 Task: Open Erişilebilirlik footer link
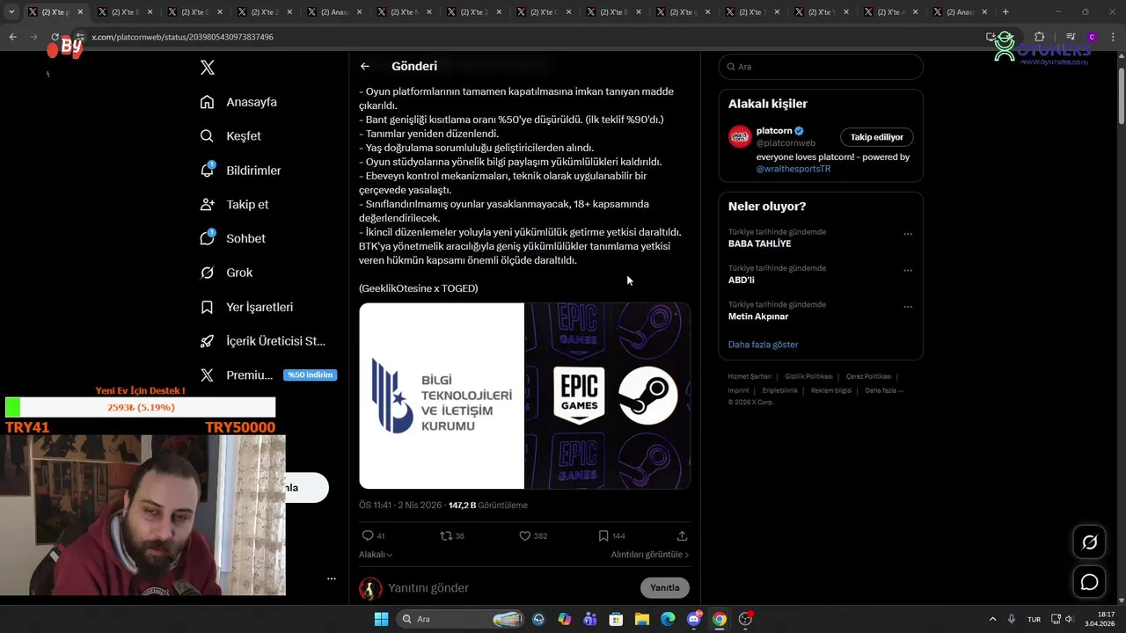(x=779, y=390)
